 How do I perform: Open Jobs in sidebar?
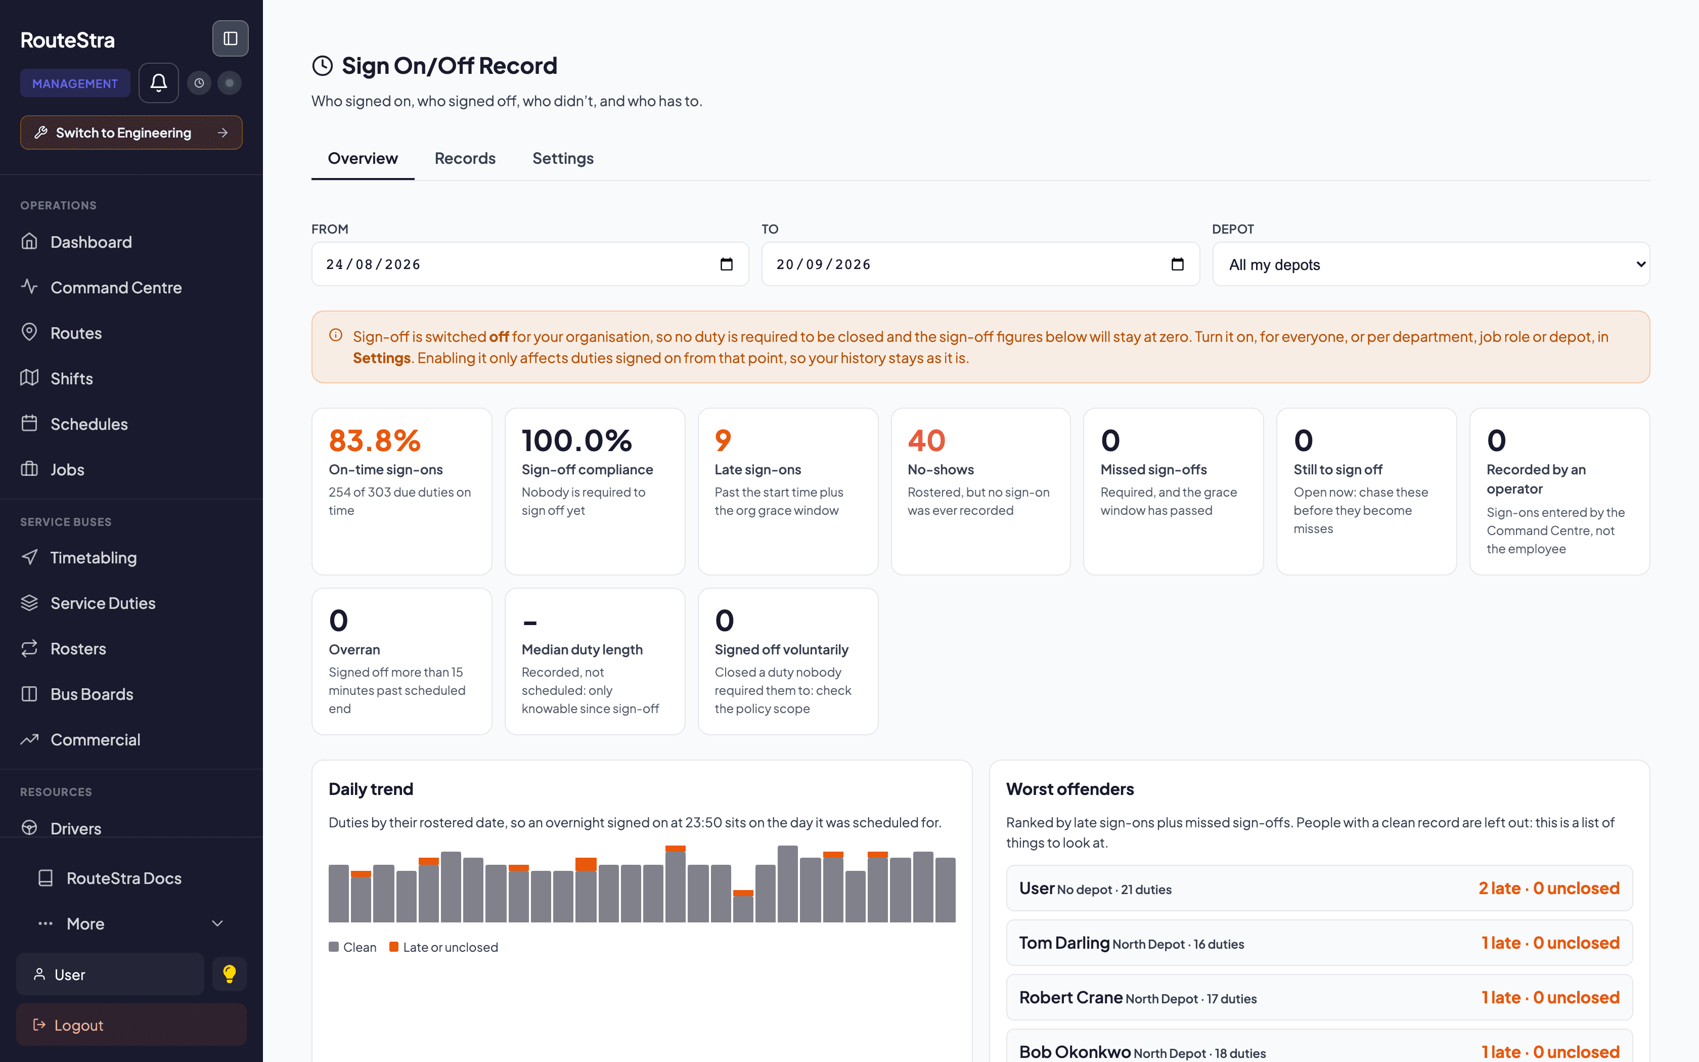131,469
